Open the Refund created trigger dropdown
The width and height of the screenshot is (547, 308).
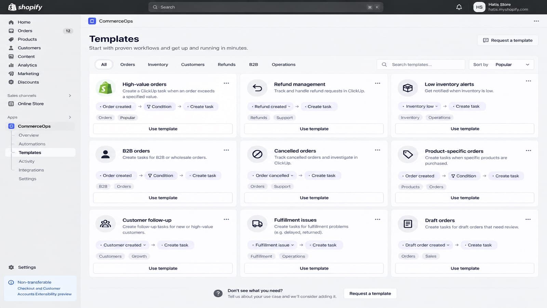270,106
